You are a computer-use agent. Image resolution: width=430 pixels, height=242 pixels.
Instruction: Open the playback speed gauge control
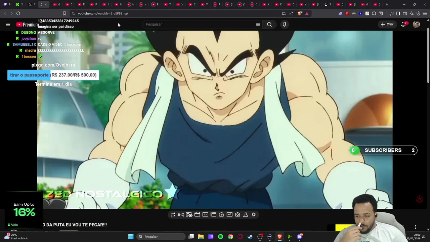[221, 214]
